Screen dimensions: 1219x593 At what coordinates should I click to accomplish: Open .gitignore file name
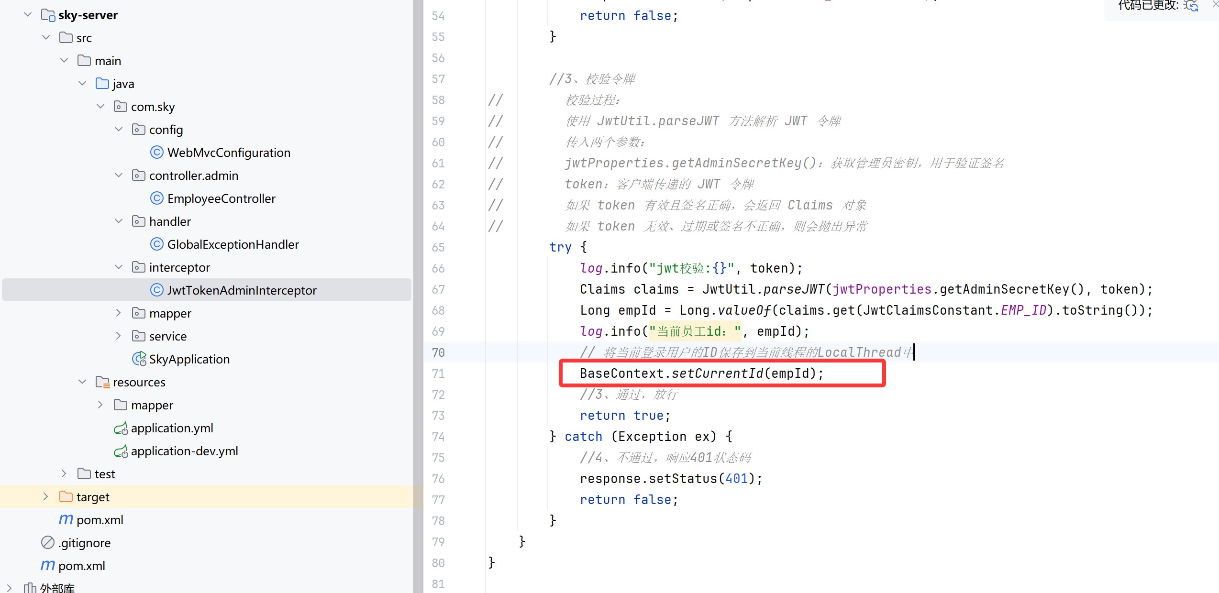click(85, 543)
